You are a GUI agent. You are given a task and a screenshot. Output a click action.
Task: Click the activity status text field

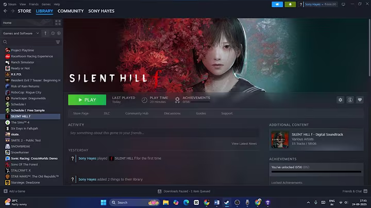point(163,133)
